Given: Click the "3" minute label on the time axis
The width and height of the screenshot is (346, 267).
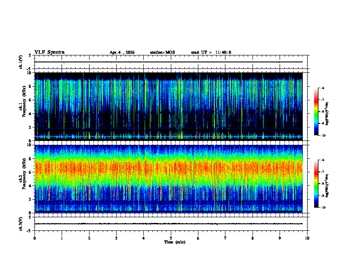Looking at the screenshot, I should (x=116, y=238).
